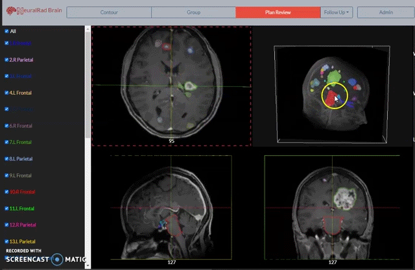
Task: Switch to the Contour tab
Action: click(x=109, y=12)
